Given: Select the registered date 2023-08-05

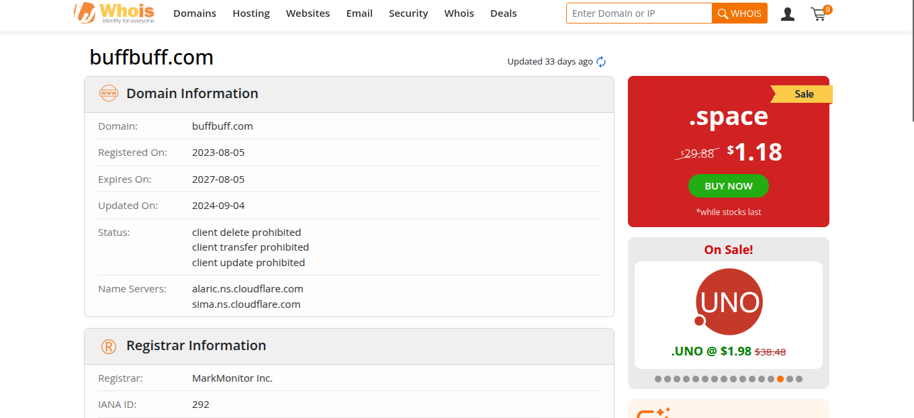Looking at the screenshot, I should pos(218,153).
